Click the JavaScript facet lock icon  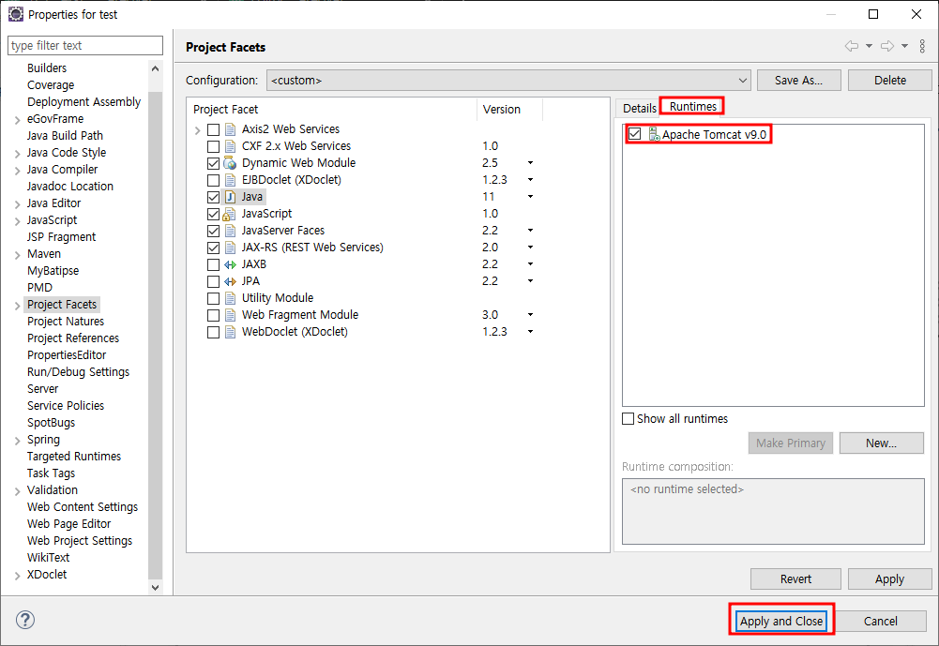229,214
